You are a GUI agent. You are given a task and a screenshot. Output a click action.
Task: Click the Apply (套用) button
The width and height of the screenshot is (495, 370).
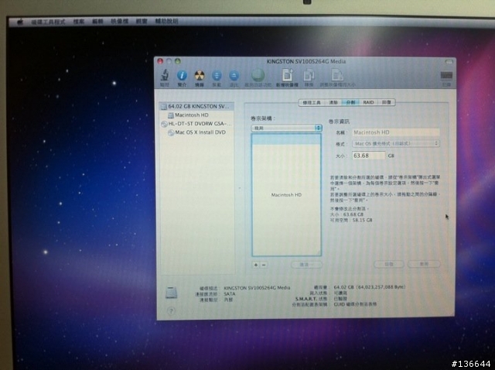click(424, 264)
